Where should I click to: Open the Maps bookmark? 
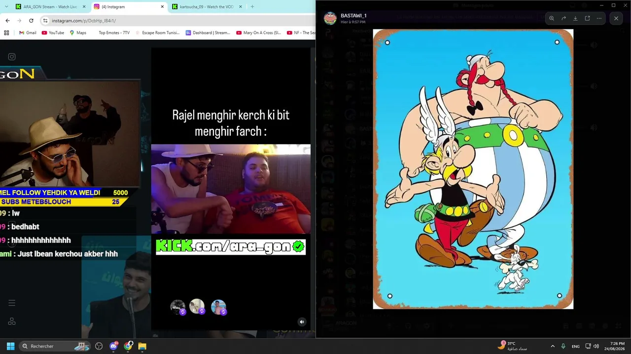(78, 33)
